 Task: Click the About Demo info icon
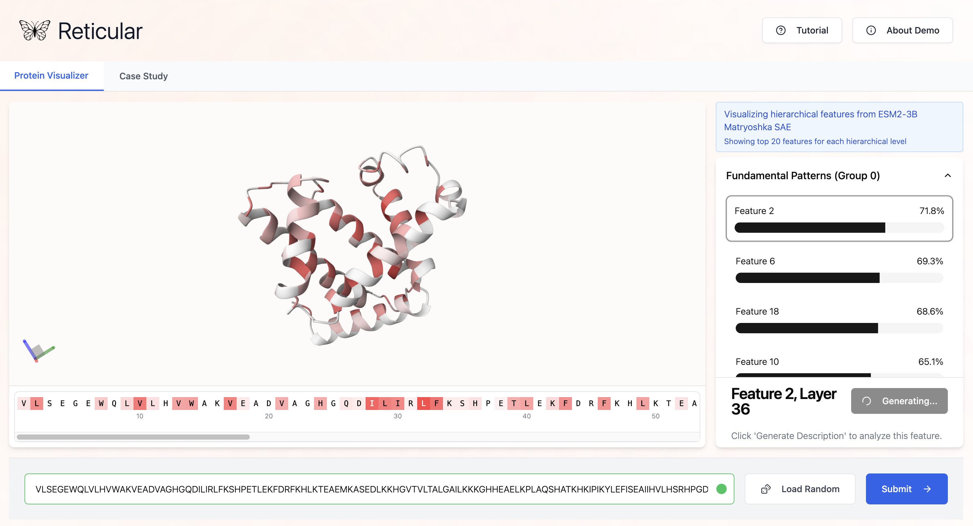click(871, 30)
